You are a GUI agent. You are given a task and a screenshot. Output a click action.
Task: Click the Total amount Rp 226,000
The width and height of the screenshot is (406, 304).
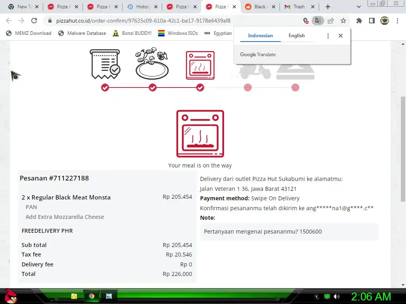pyautogui.click(x=177, y=274)
